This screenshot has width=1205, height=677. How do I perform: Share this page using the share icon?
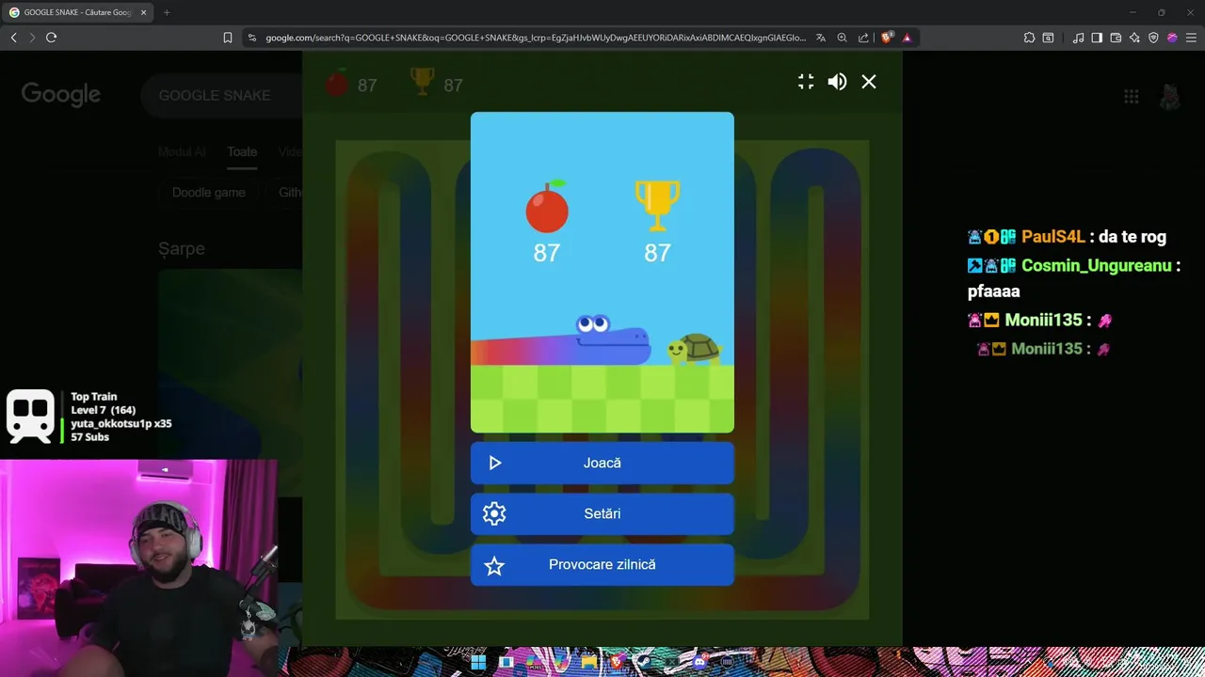pyautogui.click(x=863, y=38)
